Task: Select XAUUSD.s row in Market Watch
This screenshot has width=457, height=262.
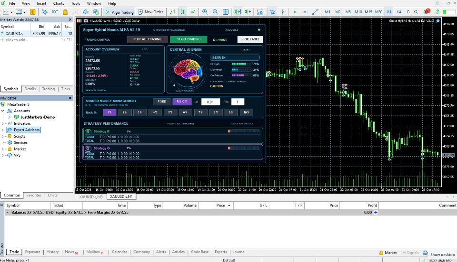Action: [x=37, y=34]
